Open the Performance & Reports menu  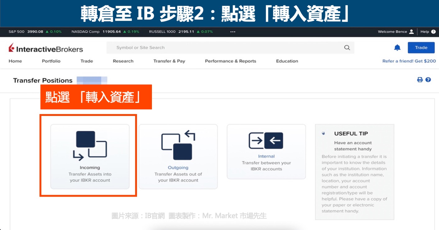[231, 61]
